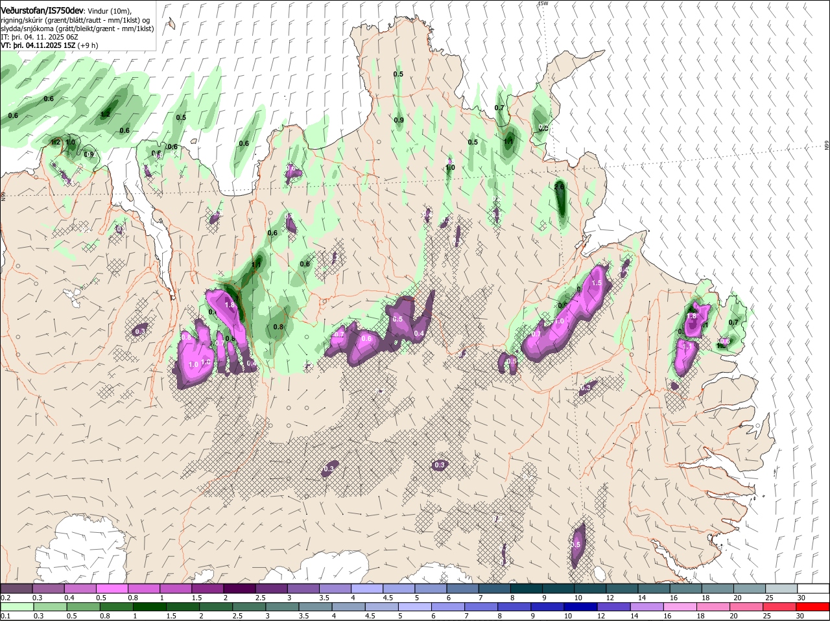Click the bright pink 0.5–0.8 snow legend swatch

pos(112,588)
